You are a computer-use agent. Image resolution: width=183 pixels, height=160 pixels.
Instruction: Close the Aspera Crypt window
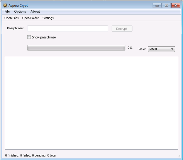[176, 6]
